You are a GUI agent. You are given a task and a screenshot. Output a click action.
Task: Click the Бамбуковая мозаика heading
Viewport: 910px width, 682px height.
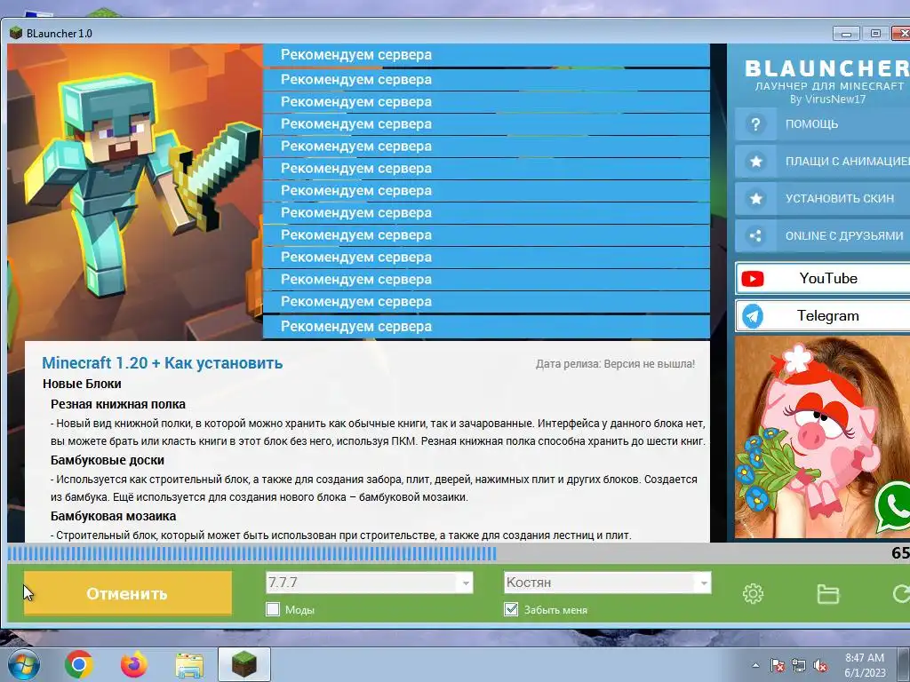tap(113, 516)
